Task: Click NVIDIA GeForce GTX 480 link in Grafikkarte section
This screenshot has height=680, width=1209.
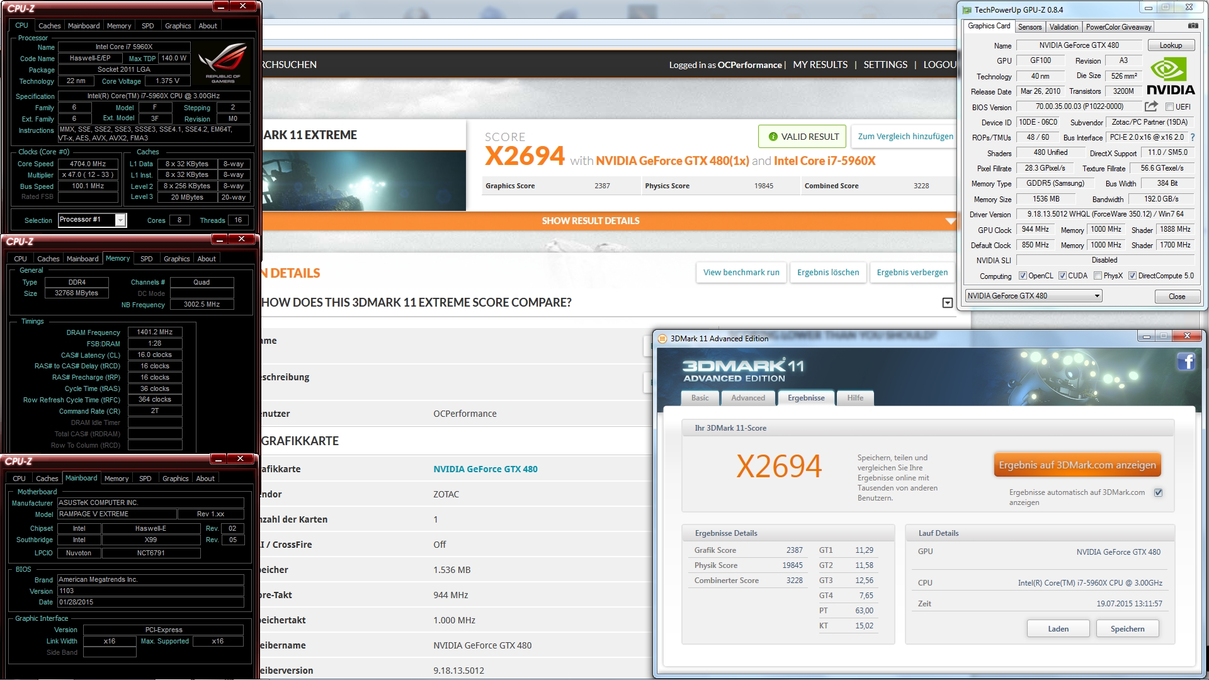Action: (485, 469)
